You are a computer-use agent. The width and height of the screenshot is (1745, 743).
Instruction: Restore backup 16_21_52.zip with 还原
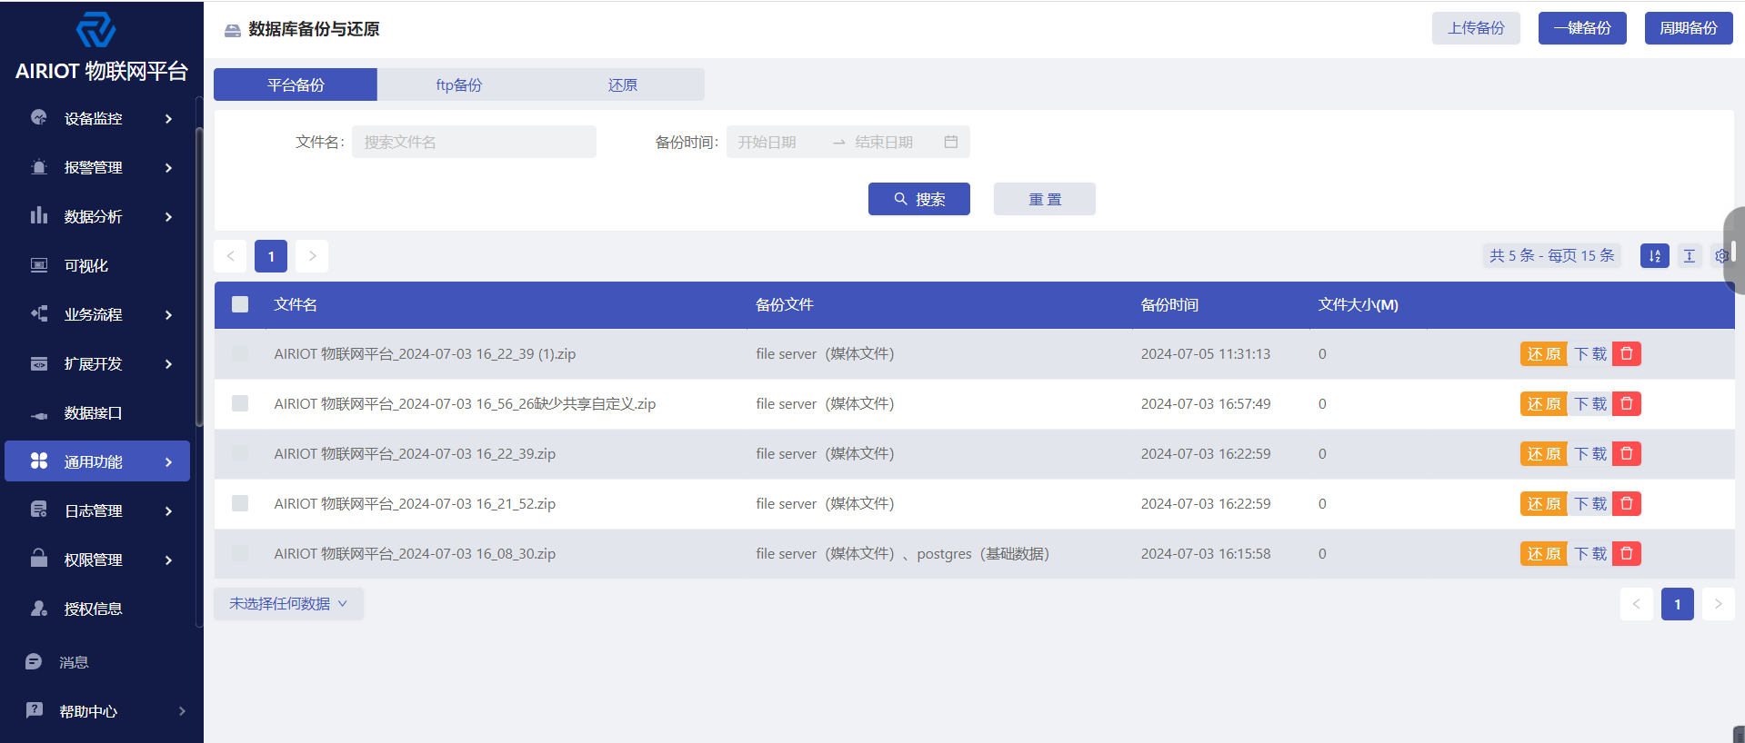click(1544, 503)
